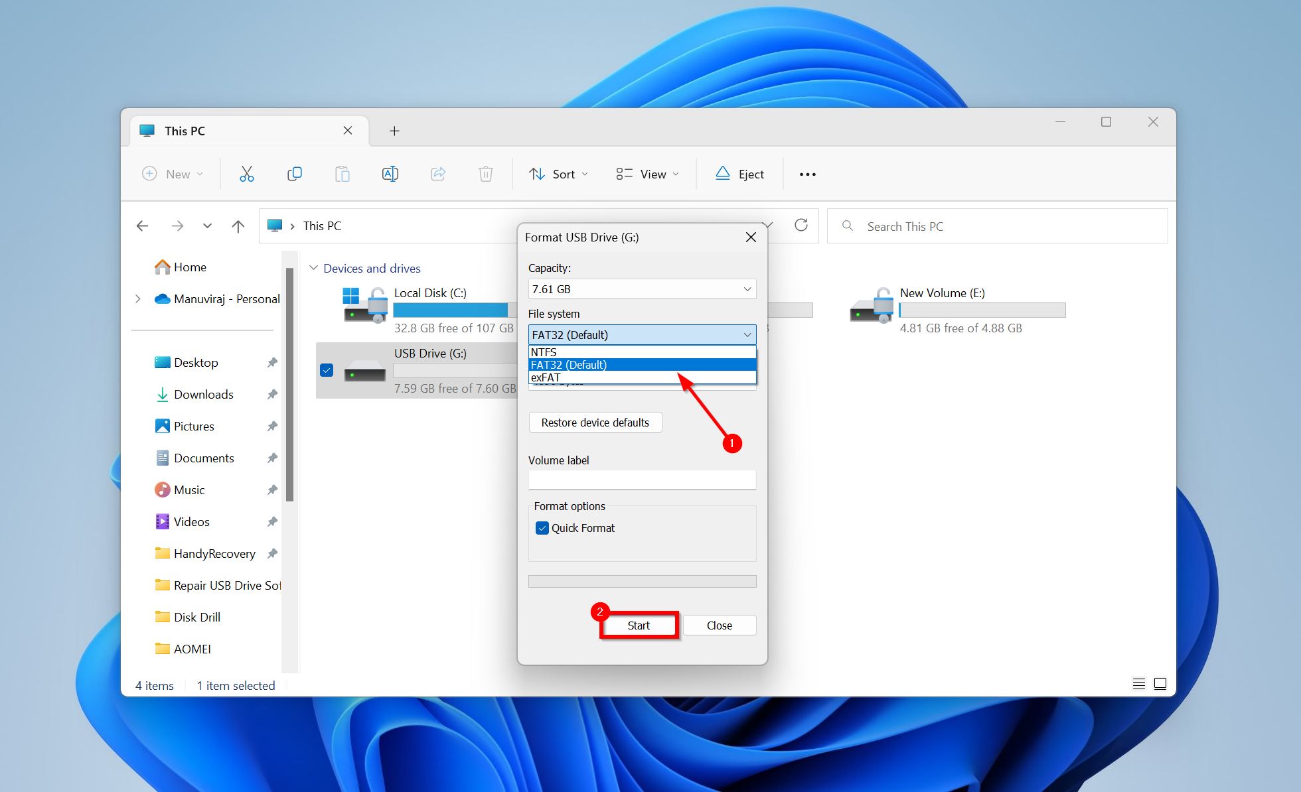Click Restore device defaults button
This screenshot has height=792, width=1301.
(x=595, y=423)
